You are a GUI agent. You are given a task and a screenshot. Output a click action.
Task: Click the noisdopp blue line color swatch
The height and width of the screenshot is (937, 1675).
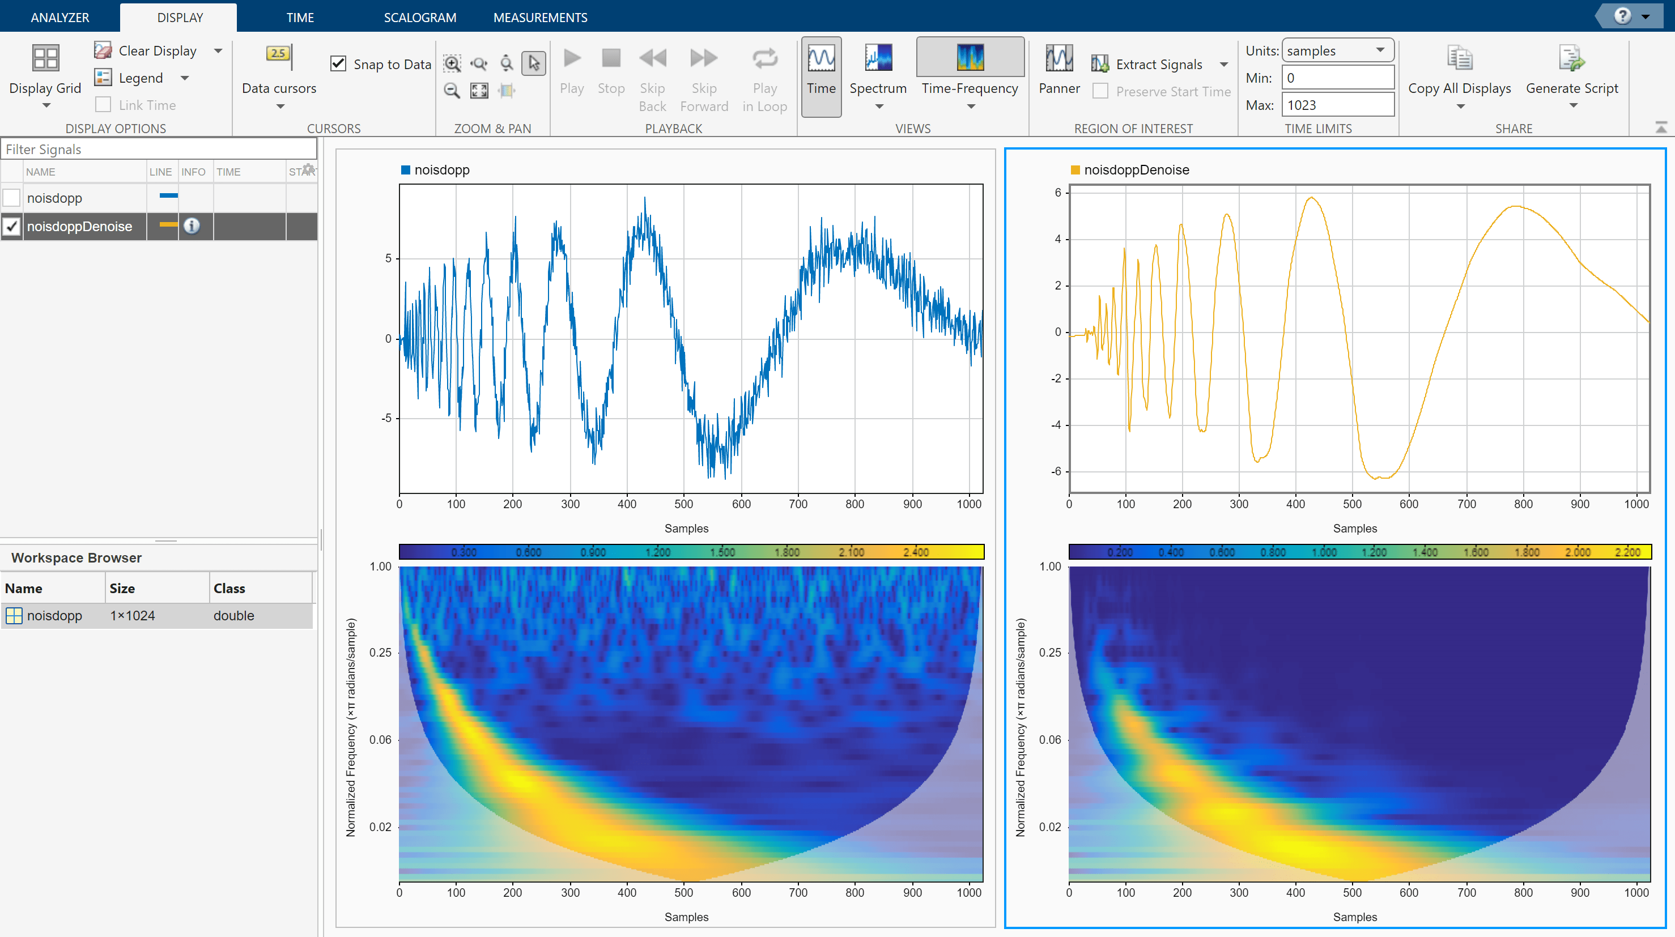[x=168, y=195]
